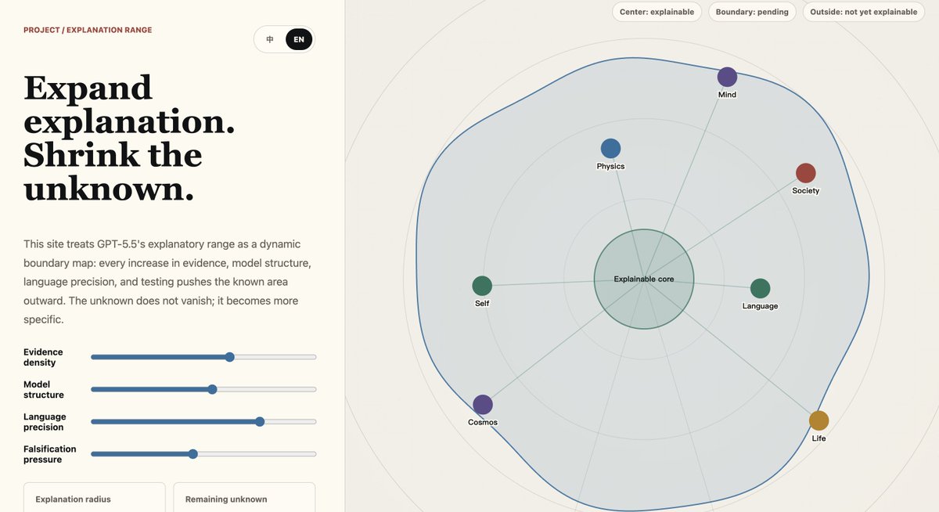Image resolution: width=939 pixels, height=512 pixels.
Task: Click the 'PROJECT / EXPLANATION RANGE' breadcrumb
Action: 88,30
